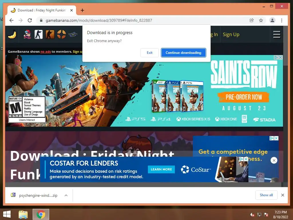Close the CoStar for Lenders ad

click(246, 159)
